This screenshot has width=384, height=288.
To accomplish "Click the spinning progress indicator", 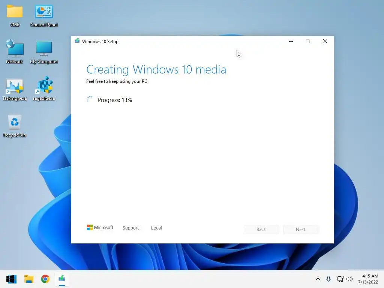I will coord(89,99).
